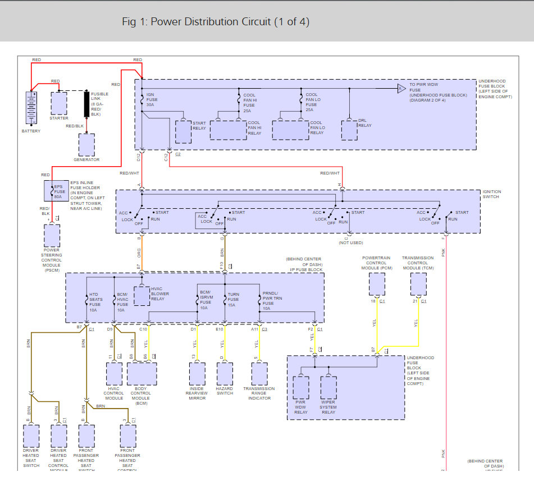This screenshot has height=481, width=534.
Task: Click the DRIVER HEATED SEAT SWITCH box
Action: click(x=31, y=436)
